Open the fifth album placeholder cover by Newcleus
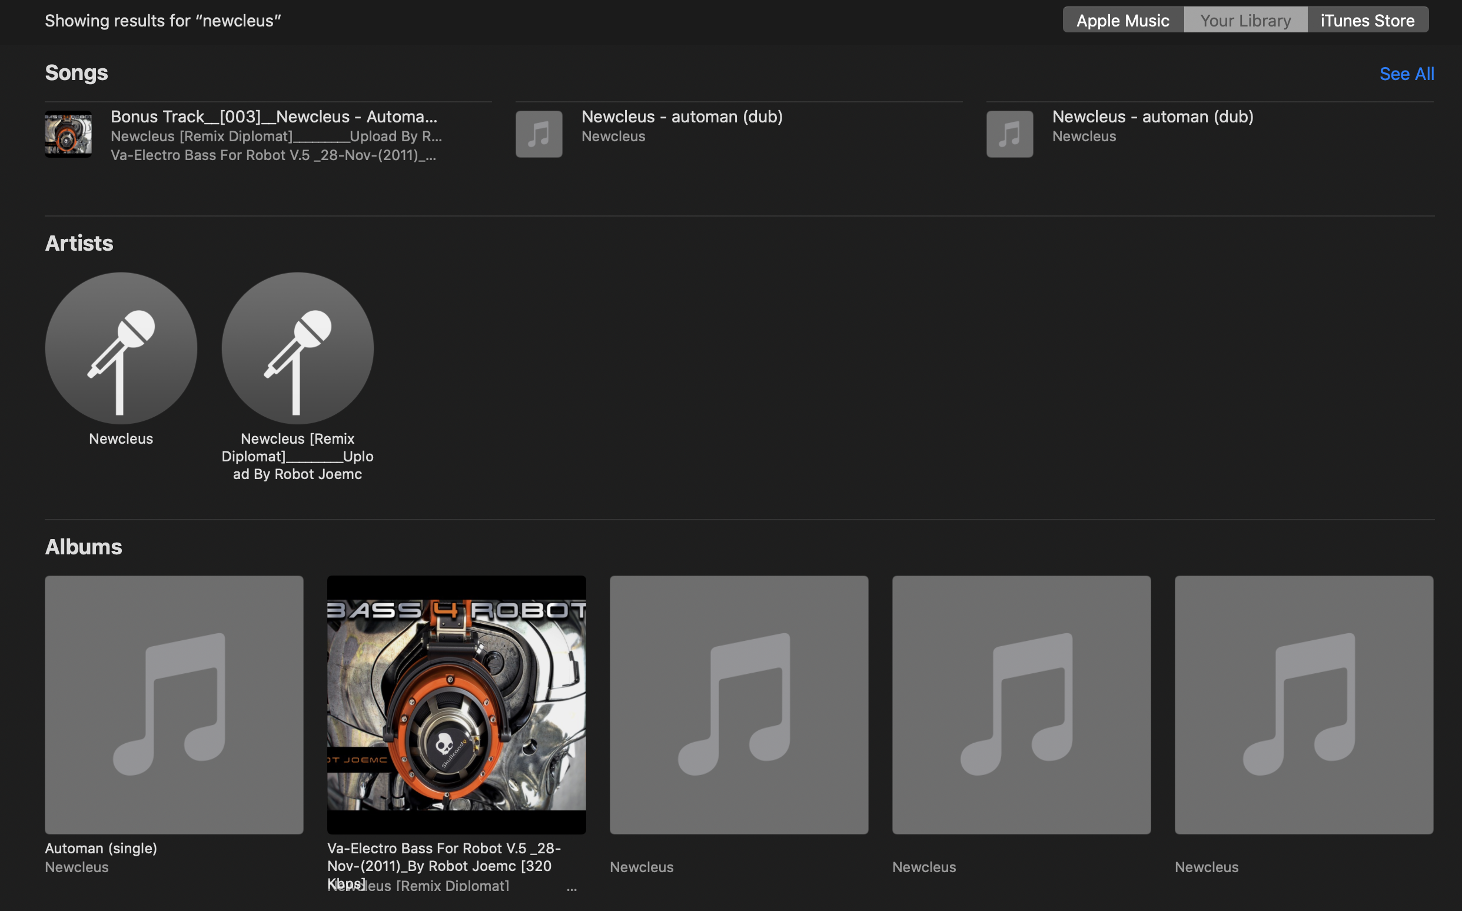This screenshot has height=911, width=1462. 1304,705
